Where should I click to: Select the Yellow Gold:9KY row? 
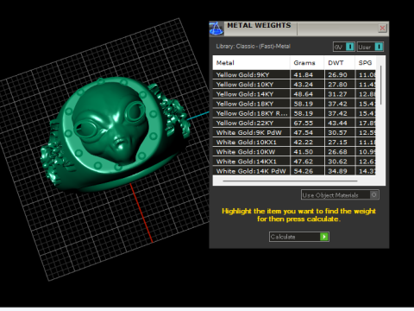tap(294, 75)
